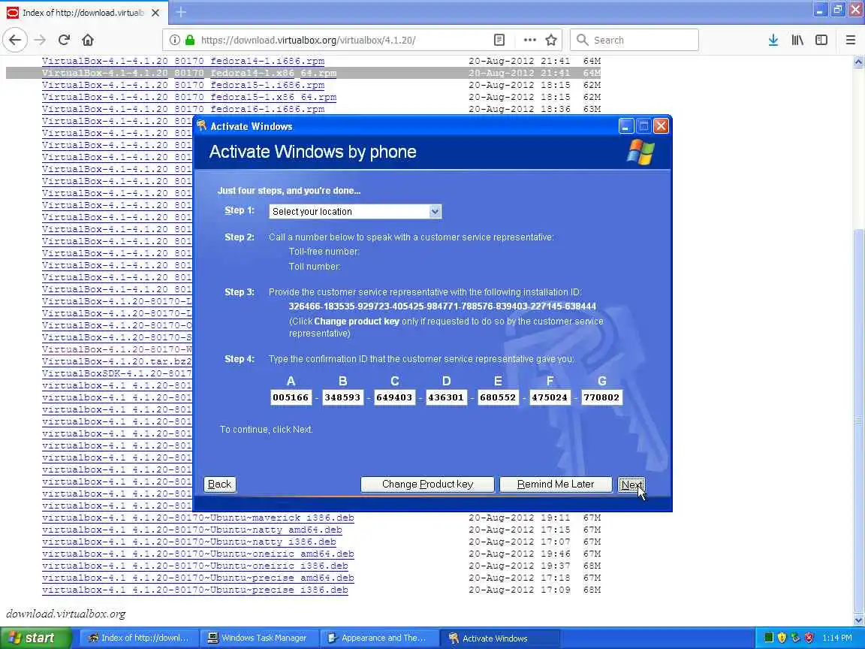Bookmark this page with the star icon
Viewport: 865px width, 649px height.
pos(550,40)
